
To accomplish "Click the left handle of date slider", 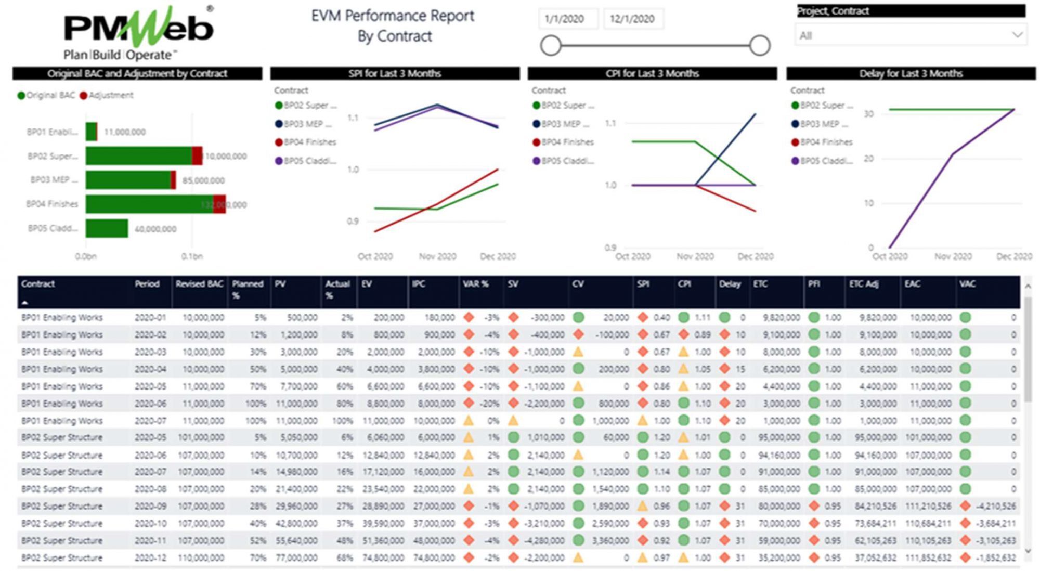I will tap(551, 45).
